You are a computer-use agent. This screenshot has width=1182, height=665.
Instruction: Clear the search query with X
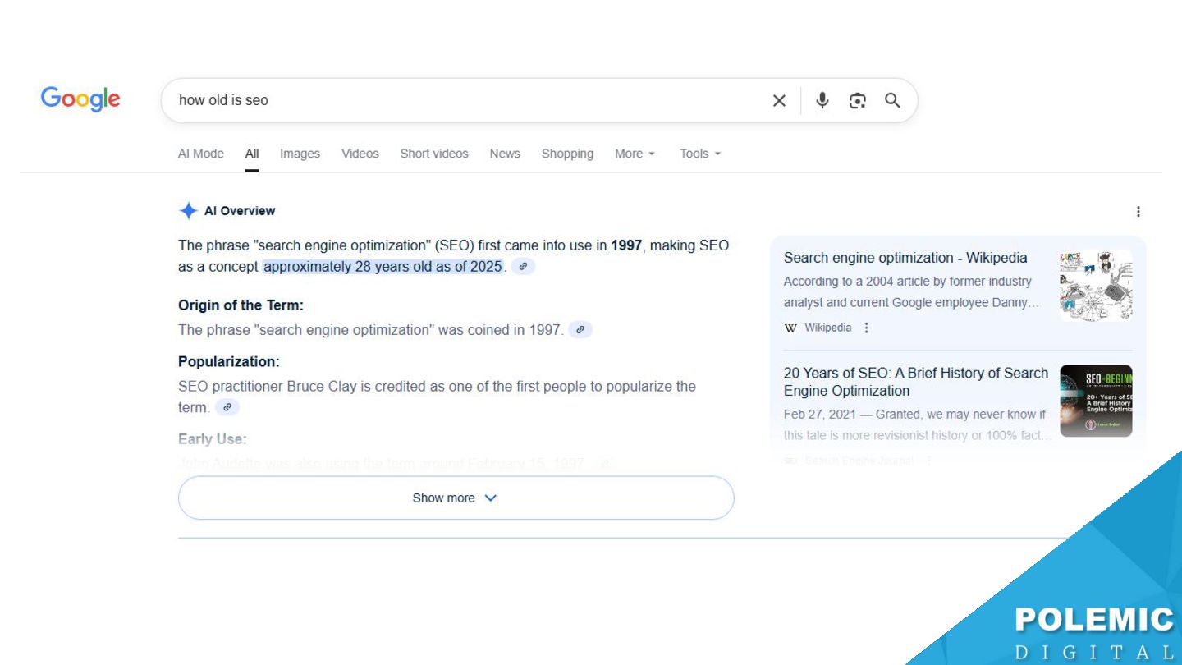click(779, 100)
